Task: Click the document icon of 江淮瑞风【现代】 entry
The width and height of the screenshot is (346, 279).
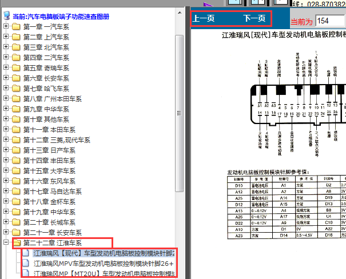Action: tap(26, 253)
